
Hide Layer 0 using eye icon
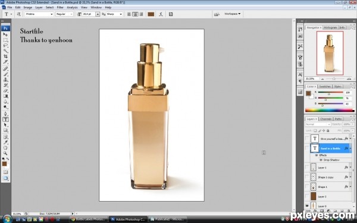pyautogui.click(x=307, y=206)
